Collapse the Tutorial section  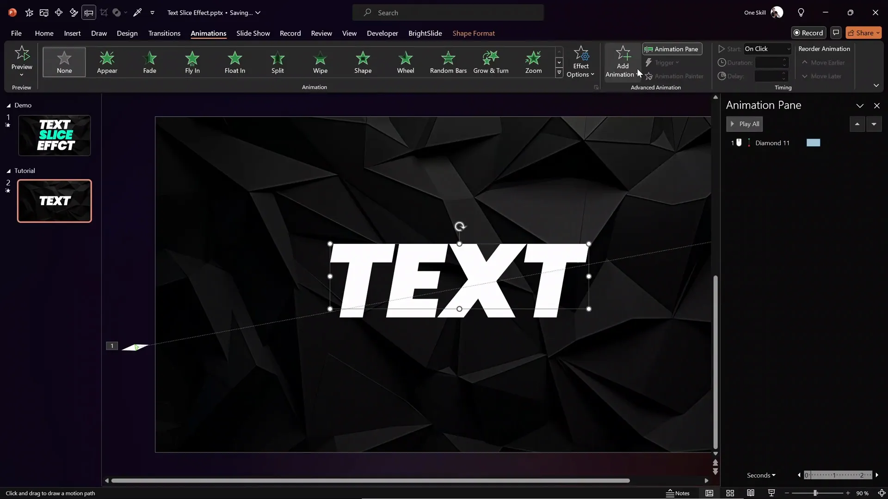tap(8, 171)
